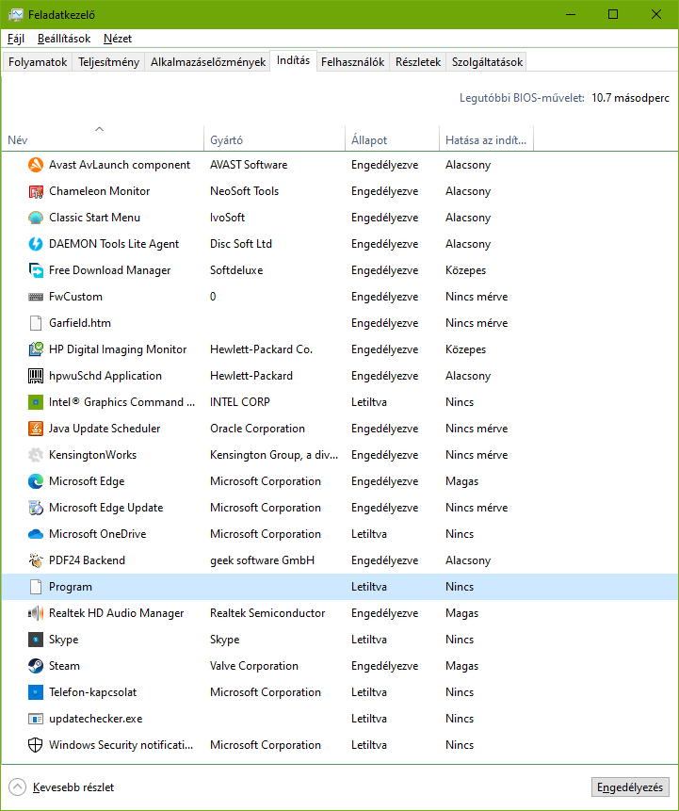
Task: Click the Feladatkezelő title bar icon
Action: pos(15,14)
